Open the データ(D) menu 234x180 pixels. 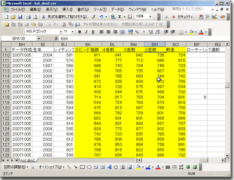(117, 10)
